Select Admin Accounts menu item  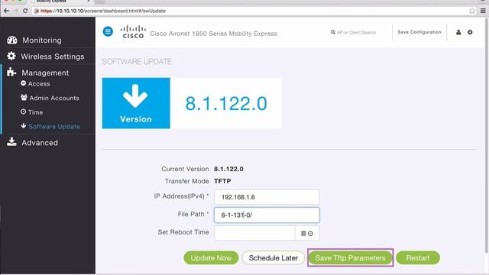click(x=54, y=98)
